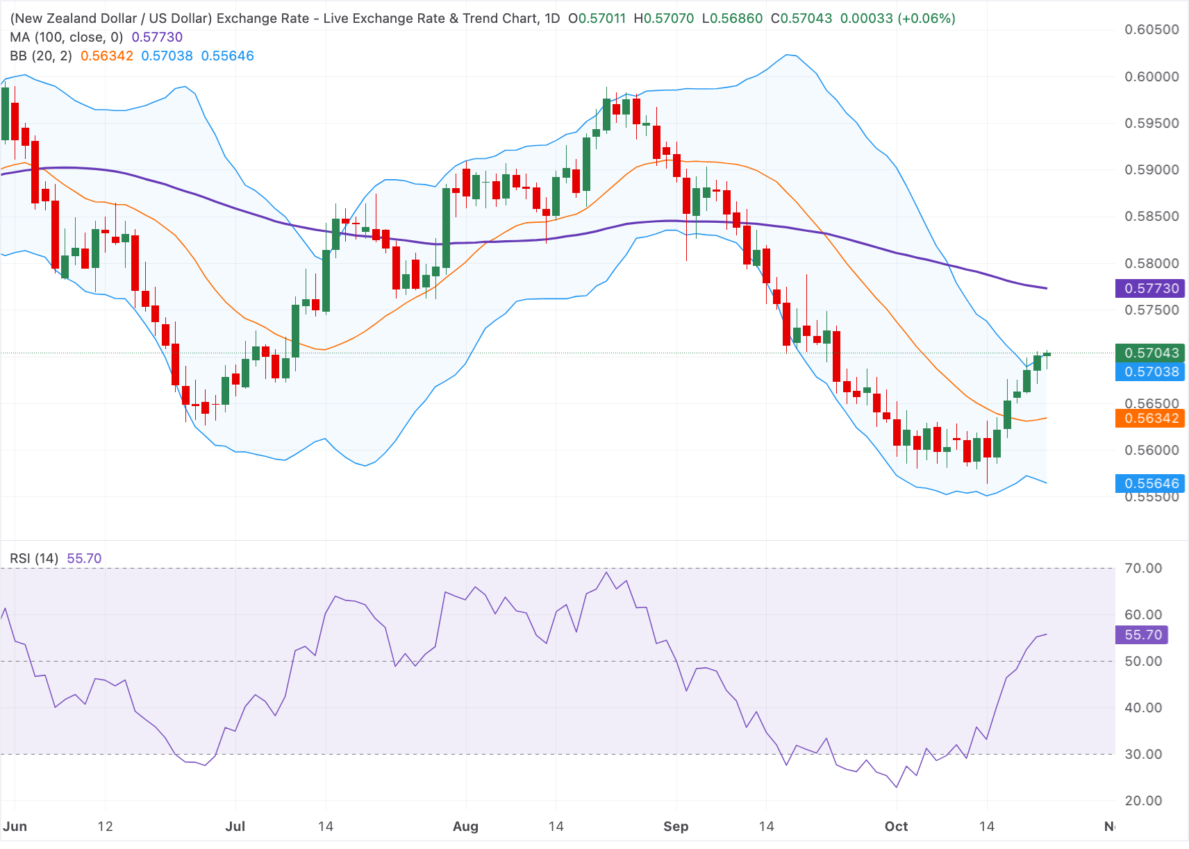The width and height of the screenshot is (1189, 849).
Task: Click the Aug label on time axis
Action: tap(465, 826)
